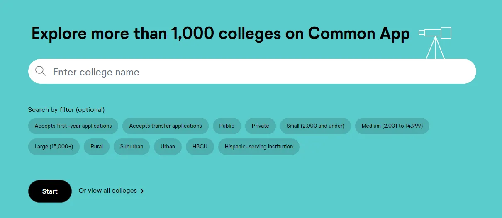The image size is (502, 218).
Task: Toggle the Suburban filter chip
Action: pos(132,146)
